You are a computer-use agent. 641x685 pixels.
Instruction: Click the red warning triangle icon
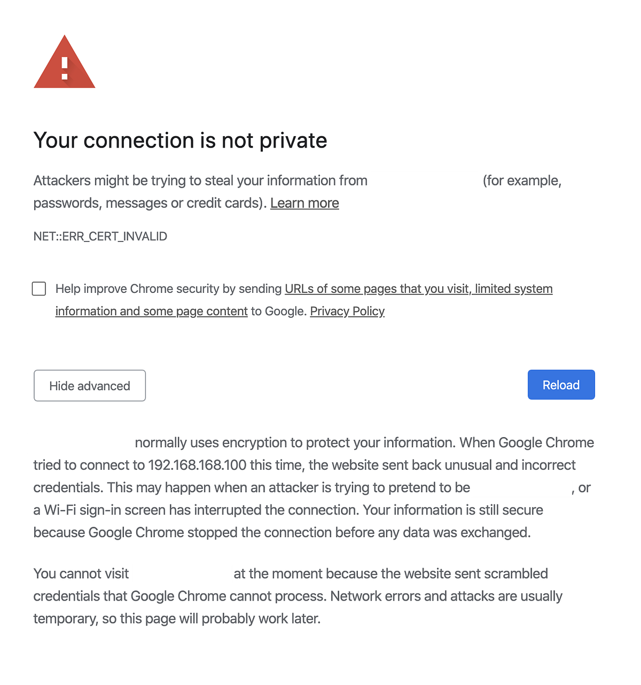[x=65, y=62]
